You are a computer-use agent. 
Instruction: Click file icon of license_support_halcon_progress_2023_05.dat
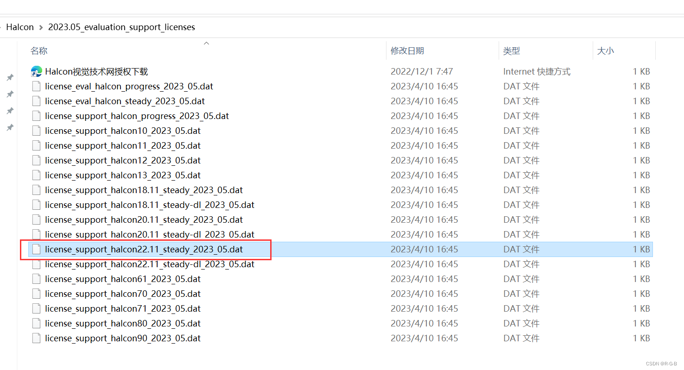(36, 116)
